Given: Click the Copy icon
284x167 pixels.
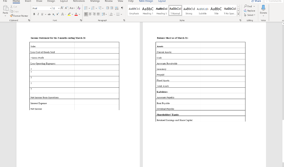Looking at the screenshot, I should 11,11.
